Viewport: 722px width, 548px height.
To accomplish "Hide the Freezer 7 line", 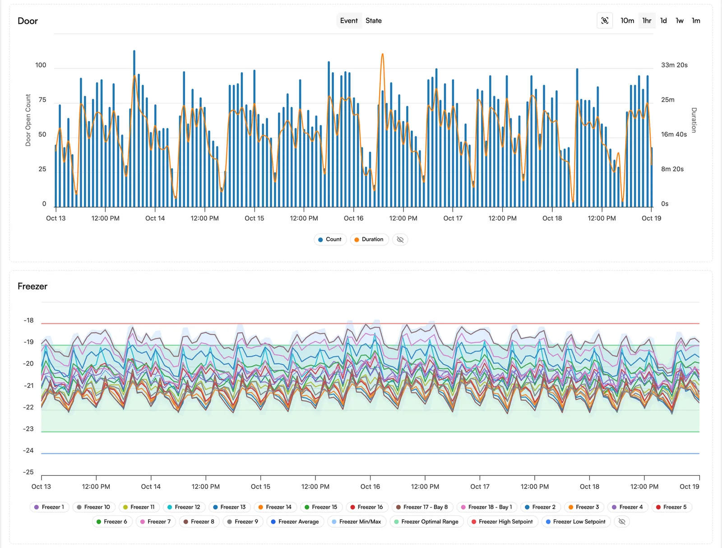I will pyautogui.click(x=156, y=522).
